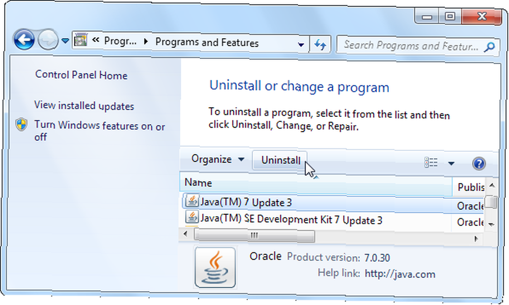The image size is (509, 305).
Task: Open the recent pages dropdown beside Forward
Action: pyautogui.click(x=65, y=41)
